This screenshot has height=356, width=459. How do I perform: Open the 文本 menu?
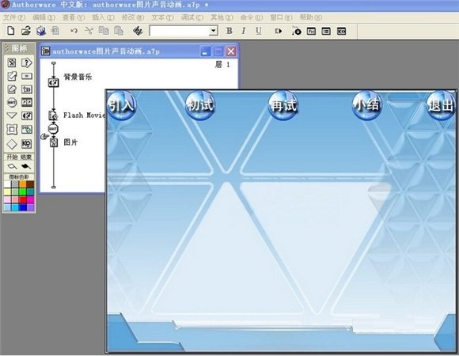click(162, 17)
